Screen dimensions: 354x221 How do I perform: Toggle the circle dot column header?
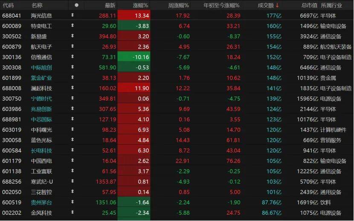coord(76,6)
